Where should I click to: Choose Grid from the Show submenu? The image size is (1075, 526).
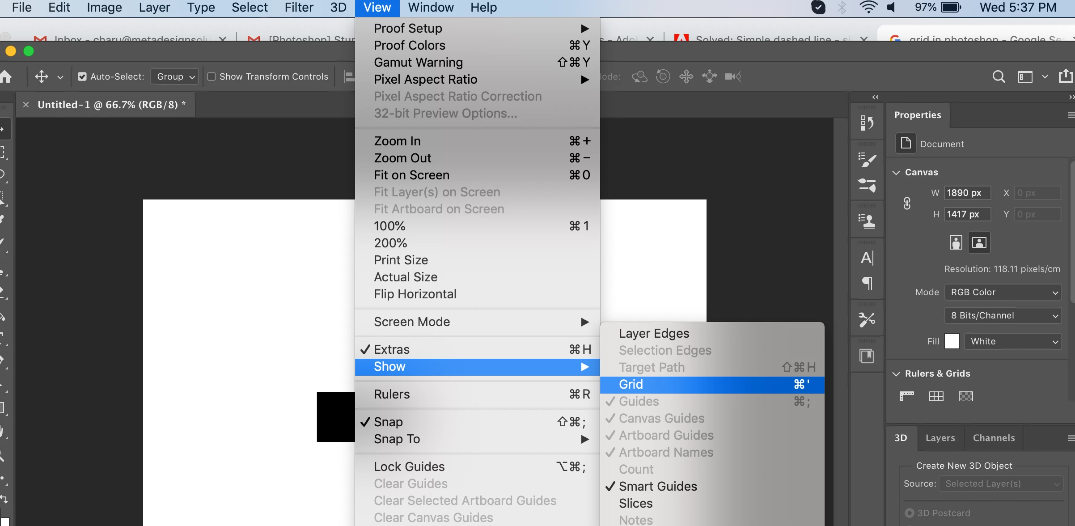tap(631, 384)
